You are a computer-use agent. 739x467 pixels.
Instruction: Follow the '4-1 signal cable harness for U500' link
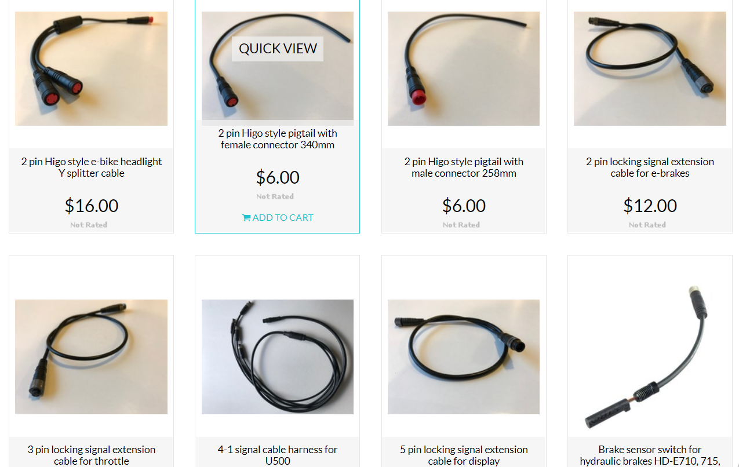coord(278,455)
